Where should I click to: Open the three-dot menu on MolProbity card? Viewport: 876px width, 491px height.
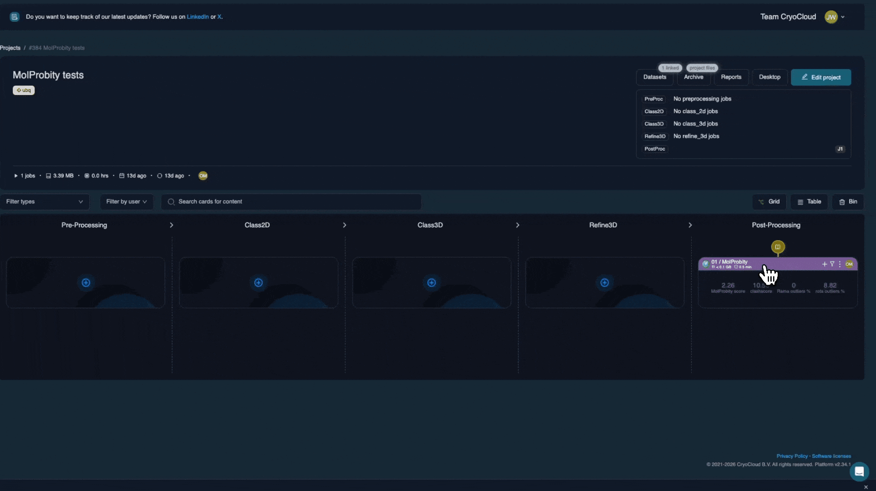(x=840, y=264)
